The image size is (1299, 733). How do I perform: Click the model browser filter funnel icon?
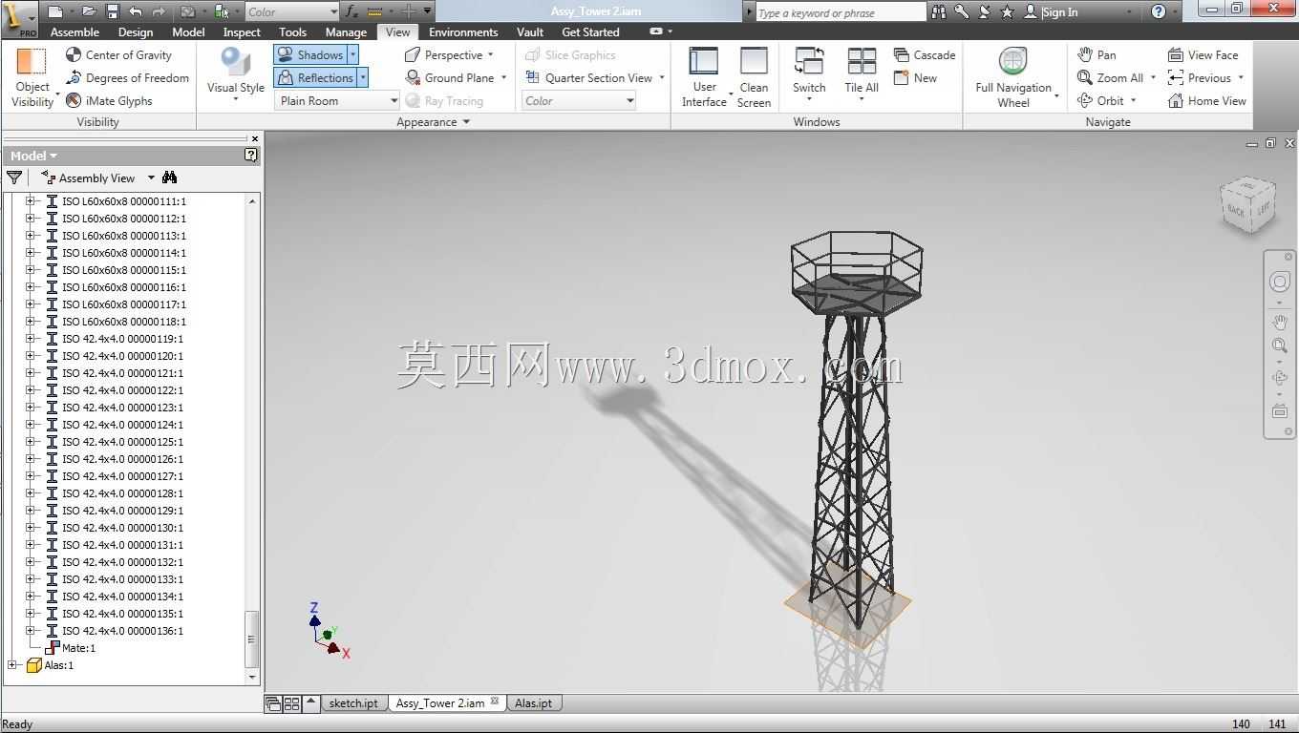point(14,178)
